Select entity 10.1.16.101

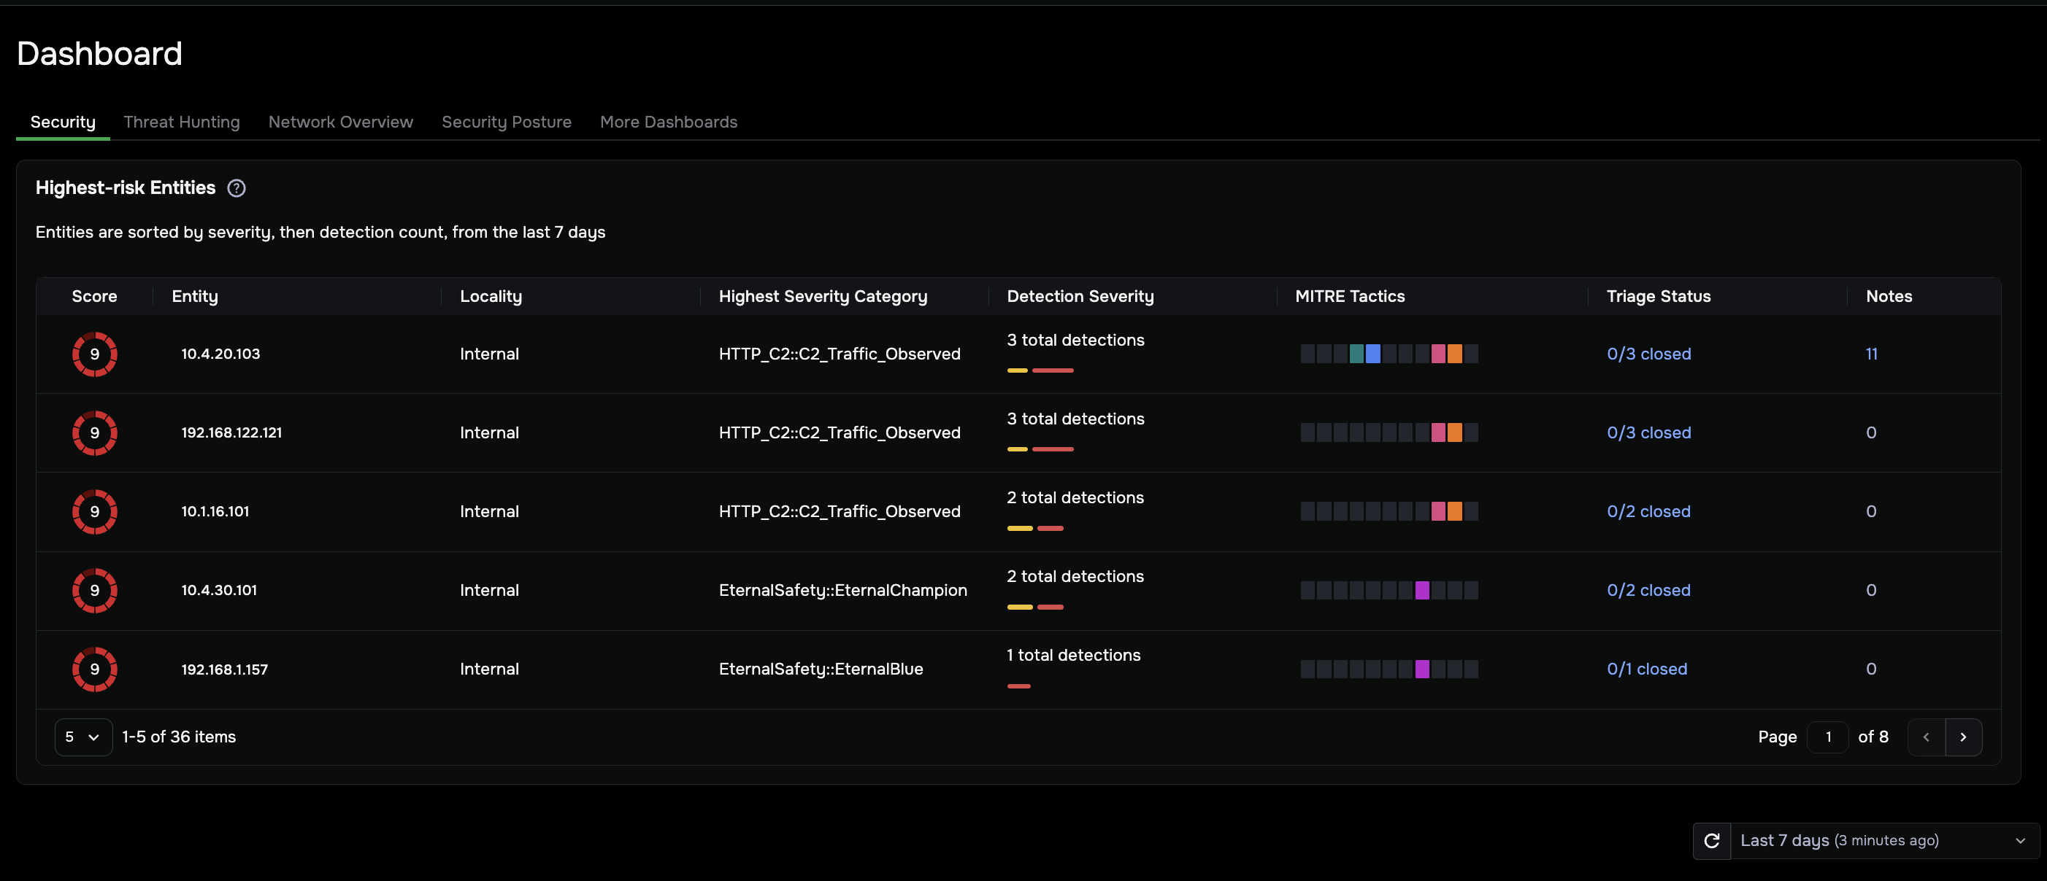pyautogui.click(x=215, y=512)
